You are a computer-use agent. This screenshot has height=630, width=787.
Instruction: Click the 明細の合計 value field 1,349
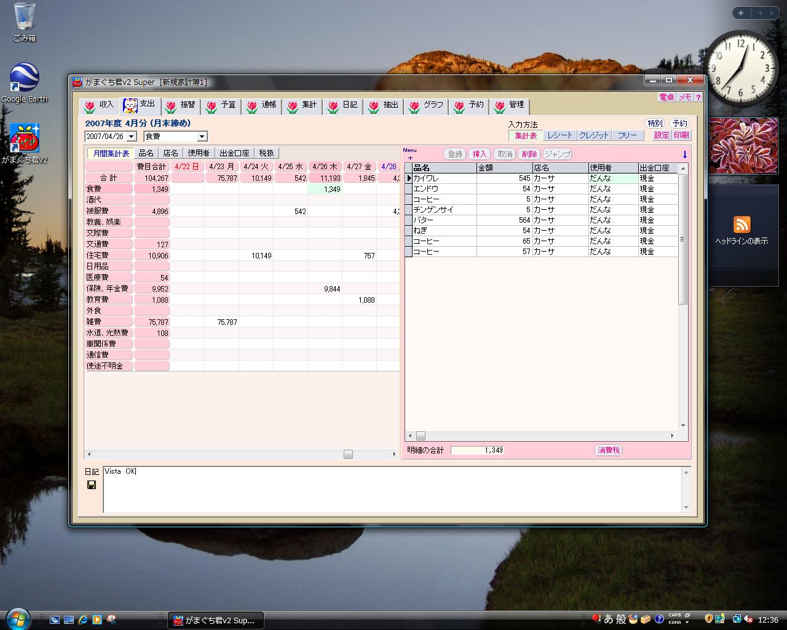click(x=478, y=450)
